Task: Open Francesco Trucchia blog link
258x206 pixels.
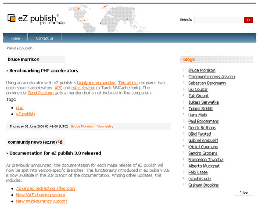Action: (206, 159)
